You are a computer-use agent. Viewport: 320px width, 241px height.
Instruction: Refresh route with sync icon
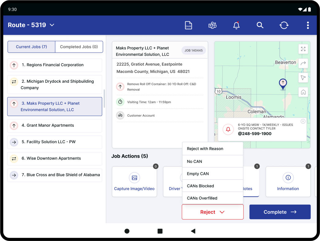coord(284,25)
